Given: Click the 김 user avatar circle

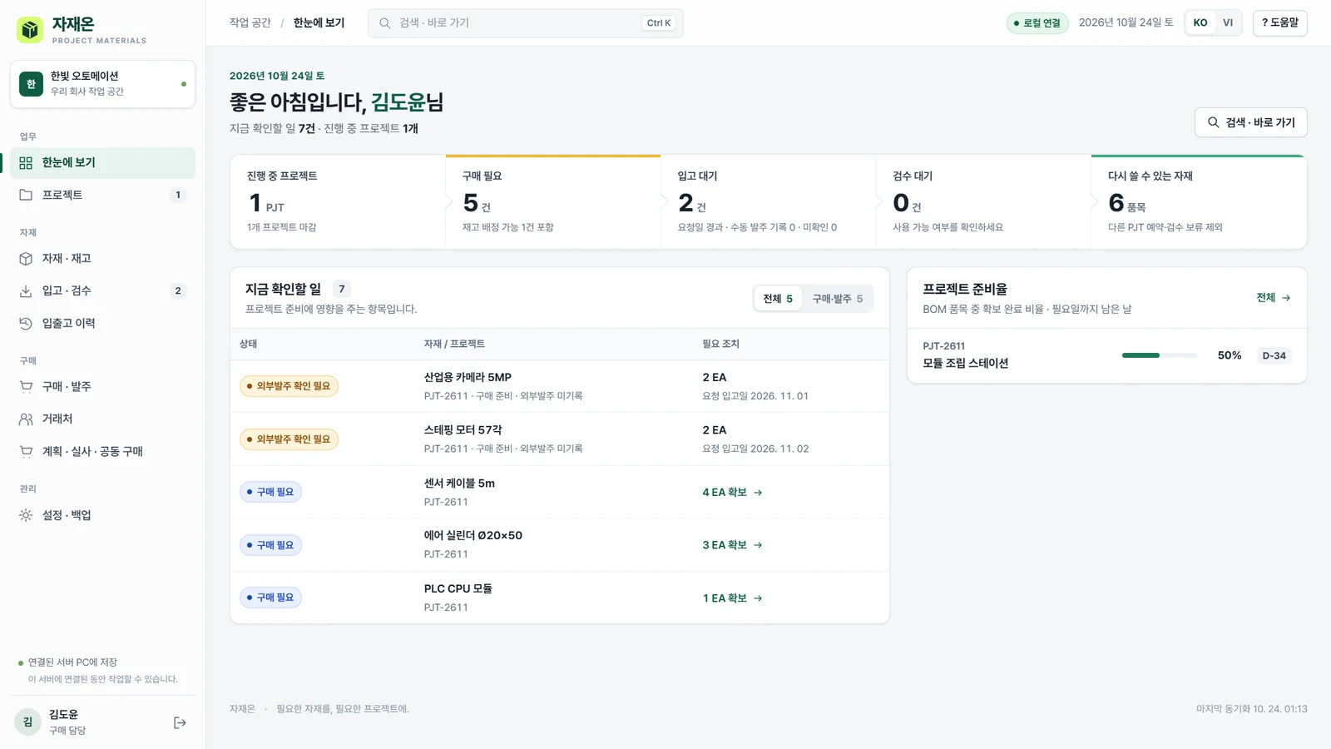Looking at the screenshot, I should 27,722.
